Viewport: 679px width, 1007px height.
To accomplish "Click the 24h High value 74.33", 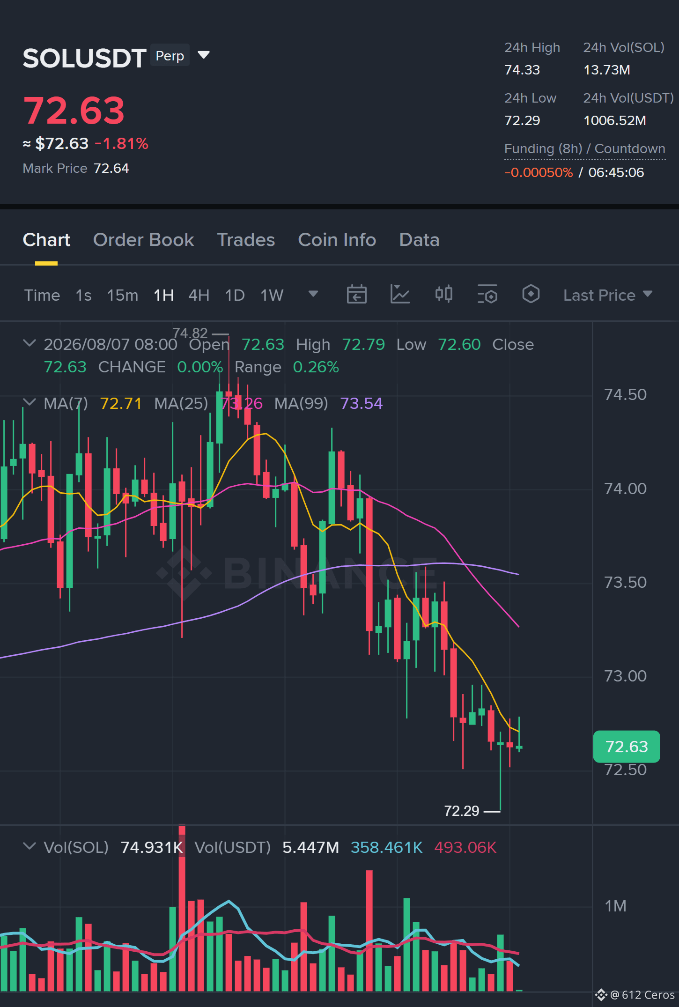I will (522, 70).
